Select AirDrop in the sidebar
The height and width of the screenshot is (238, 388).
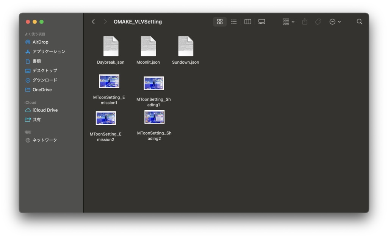[x=39, y=42]
